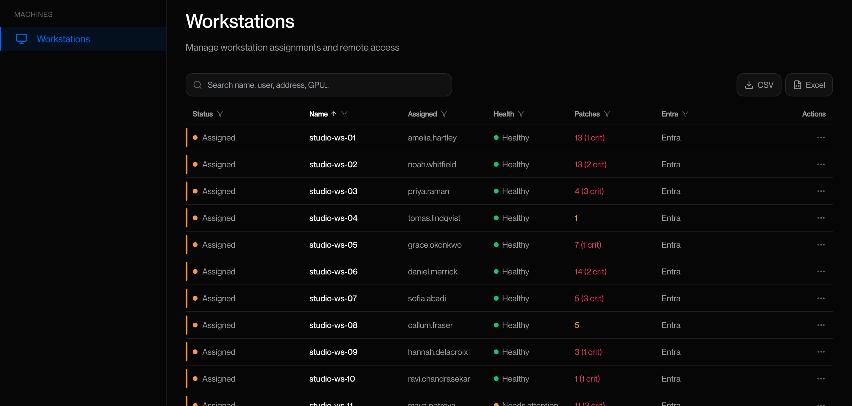
Task: Sort by the Health column header
Action: click(x=503, y=114)
